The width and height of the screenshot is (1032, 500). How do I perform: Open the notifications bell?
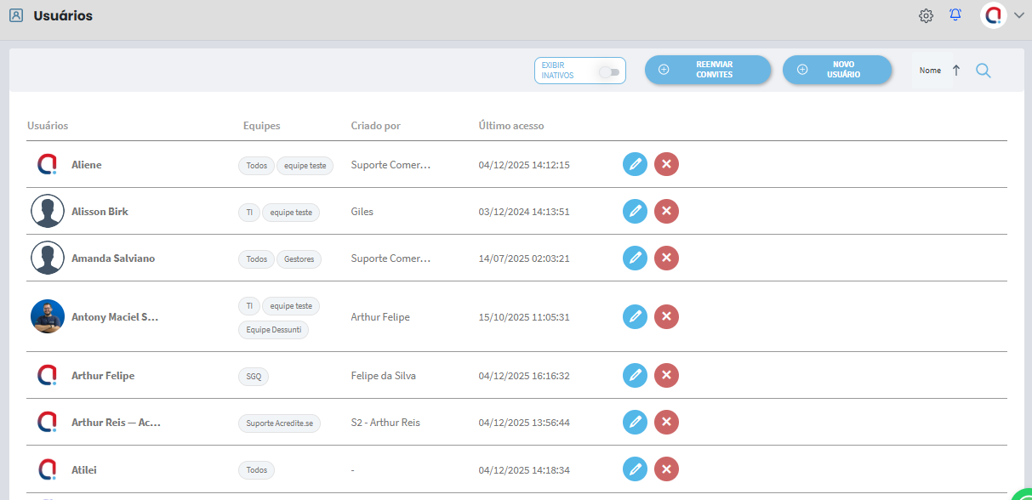(955, 15)
